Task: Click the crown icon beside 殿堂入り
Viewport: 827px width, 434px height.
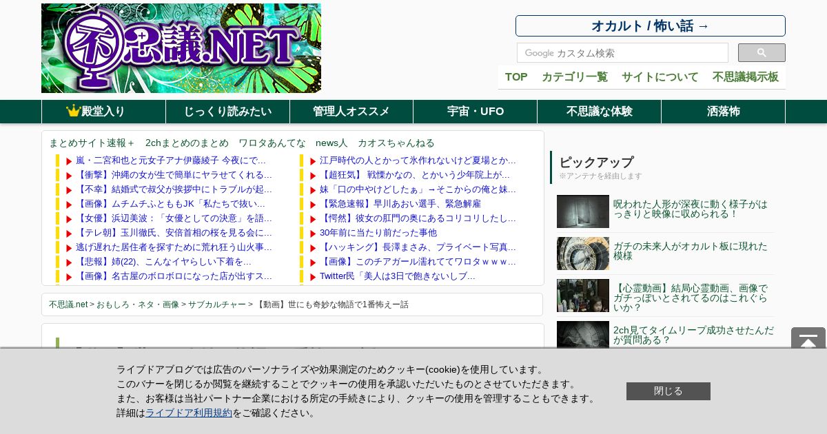Action: 74,111
